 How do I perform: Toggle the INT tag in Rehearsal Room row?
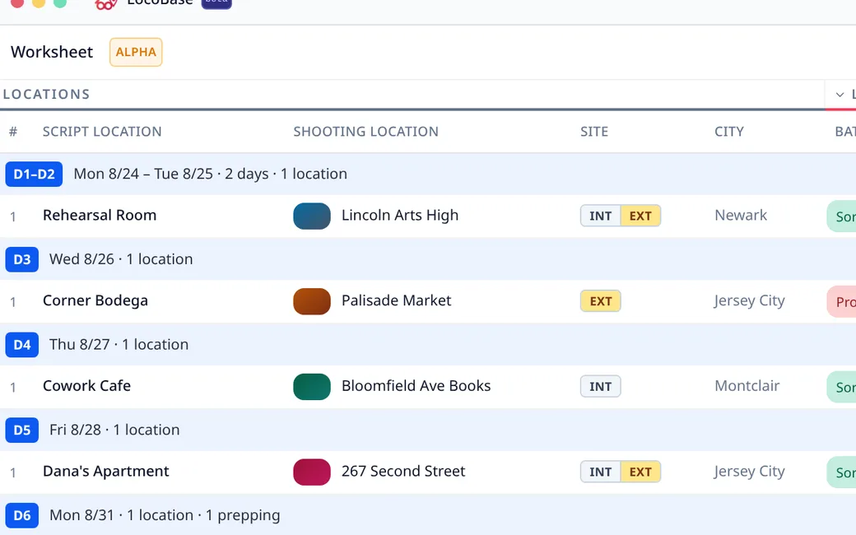[601, 216]
